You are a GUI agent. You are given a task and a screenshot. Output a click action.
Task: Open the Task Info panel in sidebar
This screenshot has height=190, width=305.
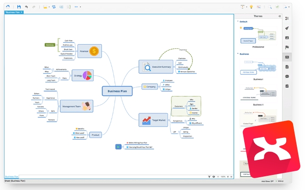287,86
